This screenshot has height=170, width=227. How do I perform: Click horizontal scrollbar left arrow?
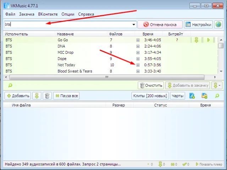(6, 77)
